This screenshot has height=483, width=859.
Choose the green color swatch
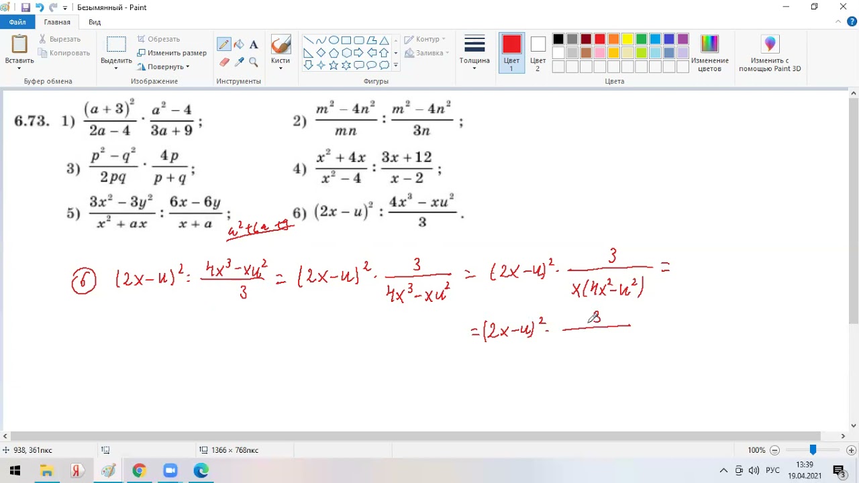[641, 39]
